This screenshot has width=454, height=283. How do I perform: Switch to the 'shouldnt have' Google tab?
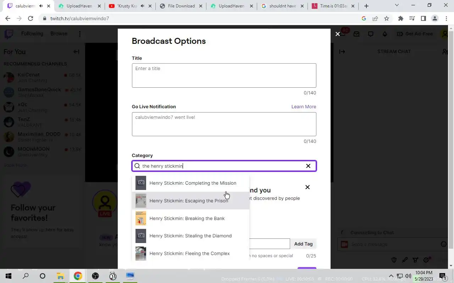pos(283,6)
